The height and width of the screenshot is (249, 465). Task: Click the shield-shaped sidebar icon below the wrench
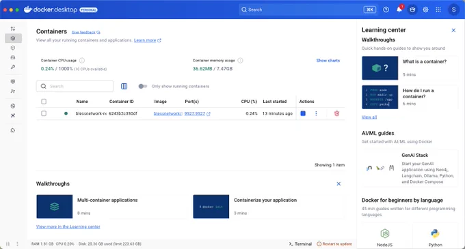click(x=13, y=81)
